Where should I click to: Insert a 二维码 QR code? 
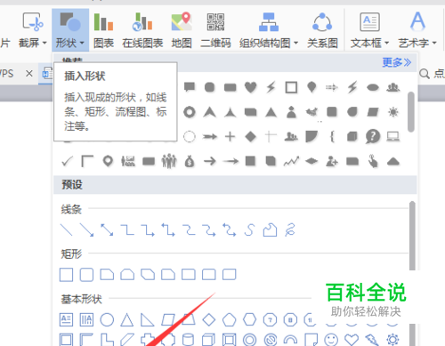215,29
